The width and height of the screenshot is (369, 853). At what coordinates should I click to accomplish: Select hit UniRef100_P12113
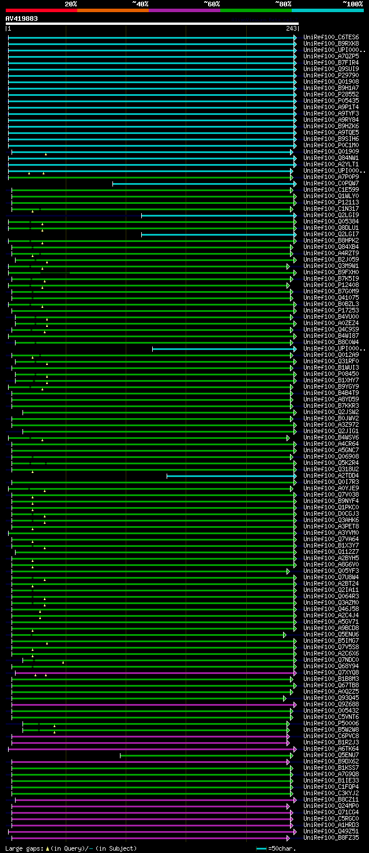(331, 202)
